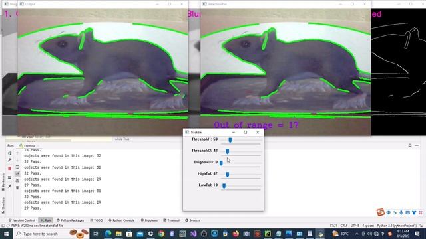Open the 4 spaces indent selector
The height and width of the screenshot is (239, 426).
(x=368, y=226)
